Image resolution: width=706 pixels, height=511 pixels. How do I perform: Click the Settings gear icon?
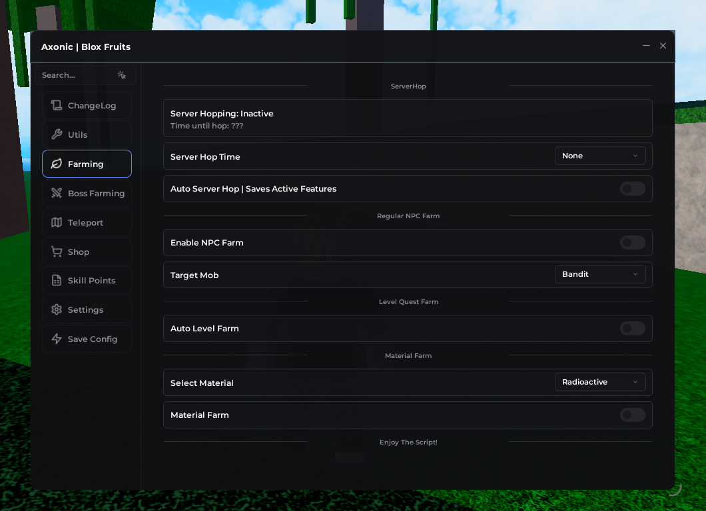pyautogui.click(x=57, y=309)
